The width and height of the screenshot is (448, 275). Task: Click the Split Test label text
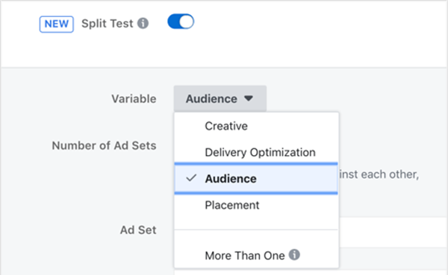tap(107, 23)
